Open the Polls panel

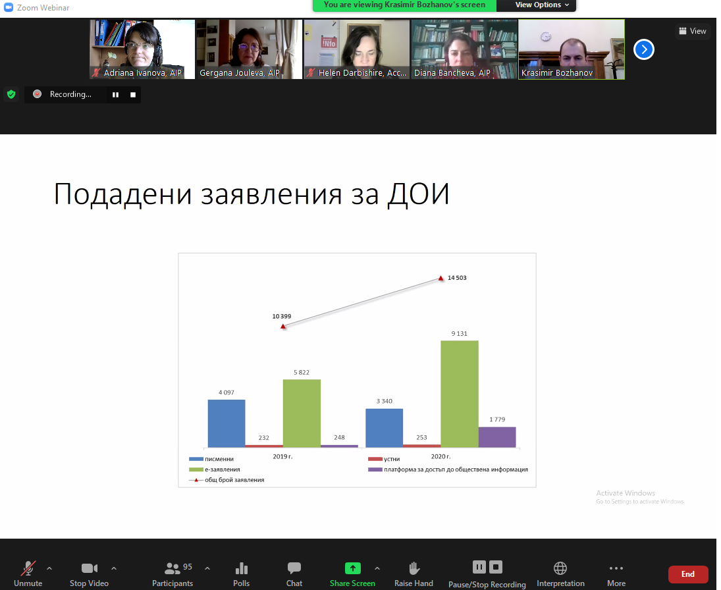[x=241, y=573]
